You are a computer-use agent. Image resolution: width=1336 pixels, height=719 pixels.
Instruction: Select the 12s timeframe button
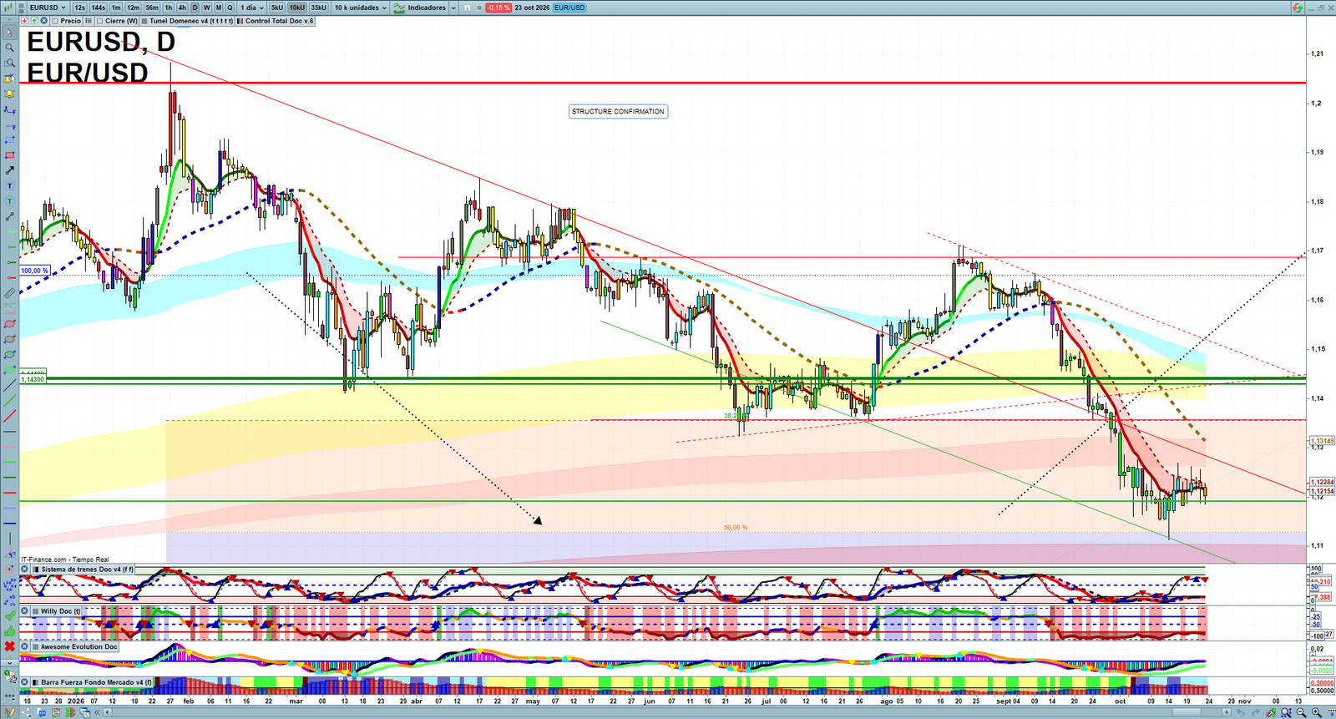click(79, 8)
